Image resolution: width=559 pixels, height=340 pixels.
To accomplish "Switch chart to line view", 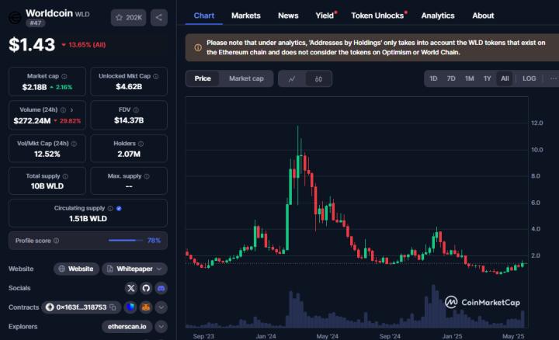I will (292, 78).
